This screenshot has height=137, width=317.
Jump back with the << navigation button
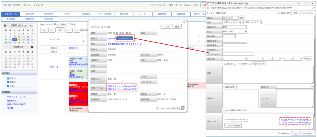[x=44, y=30]
